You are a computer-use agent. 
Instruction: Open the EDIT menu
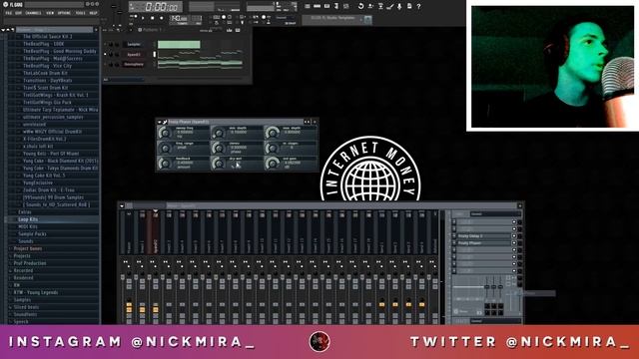[x=19, y=13]
